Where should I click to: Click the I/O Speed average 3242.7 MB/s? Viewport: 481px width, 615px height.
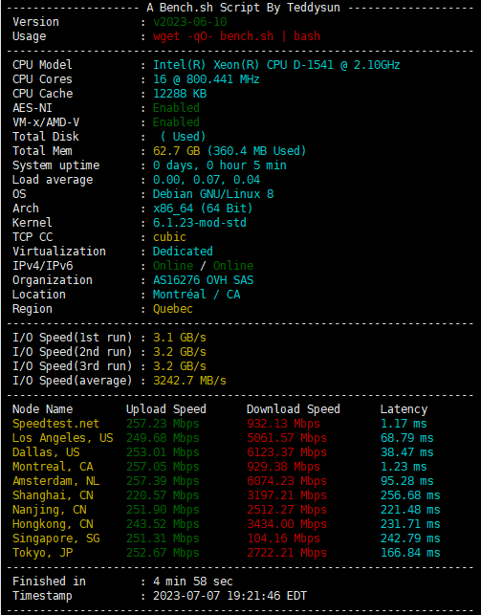coord(189,381)
